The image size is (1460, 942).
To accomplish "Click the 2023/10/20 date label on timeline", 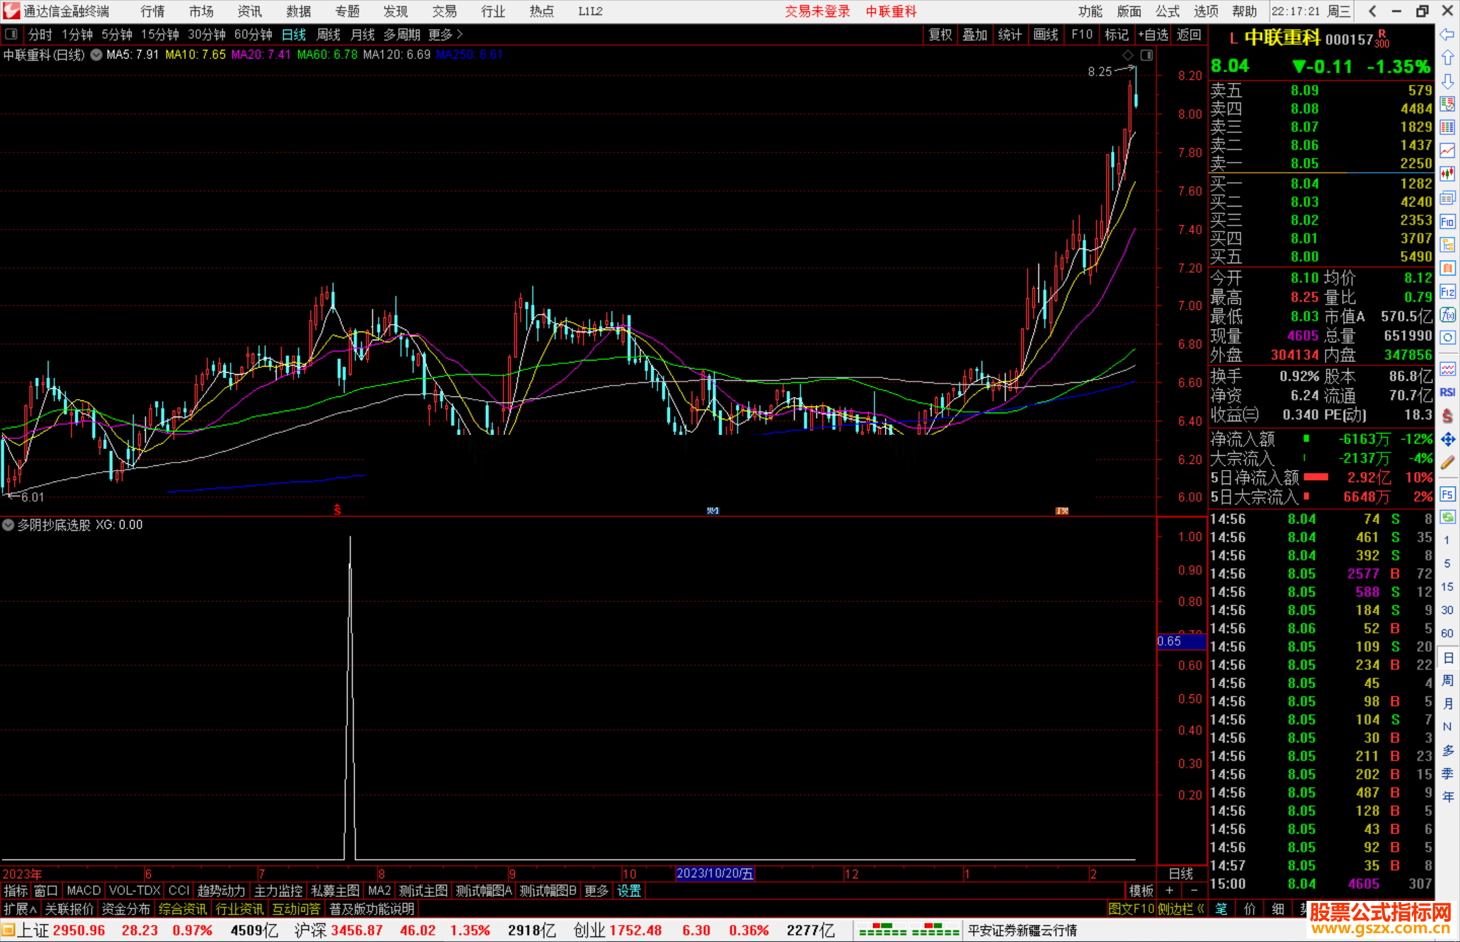I will (714, 873).
